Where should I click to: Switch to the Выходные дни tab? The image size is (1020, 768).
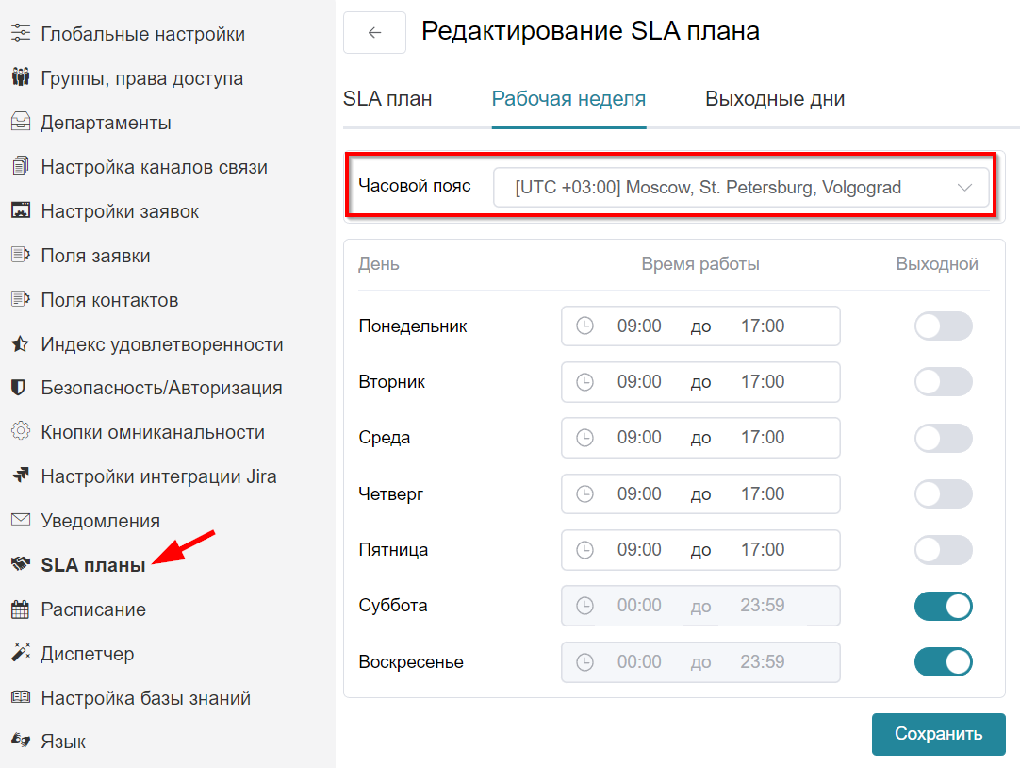(774, 98)
